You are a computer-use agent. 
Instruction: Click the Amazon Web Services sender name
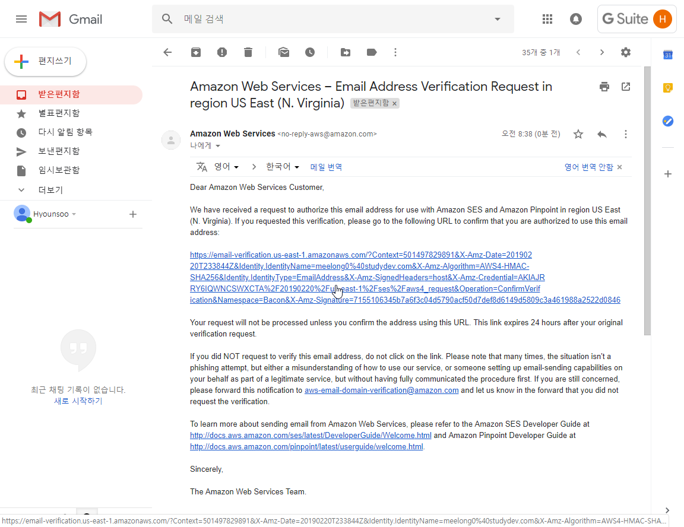click(233, 134)
